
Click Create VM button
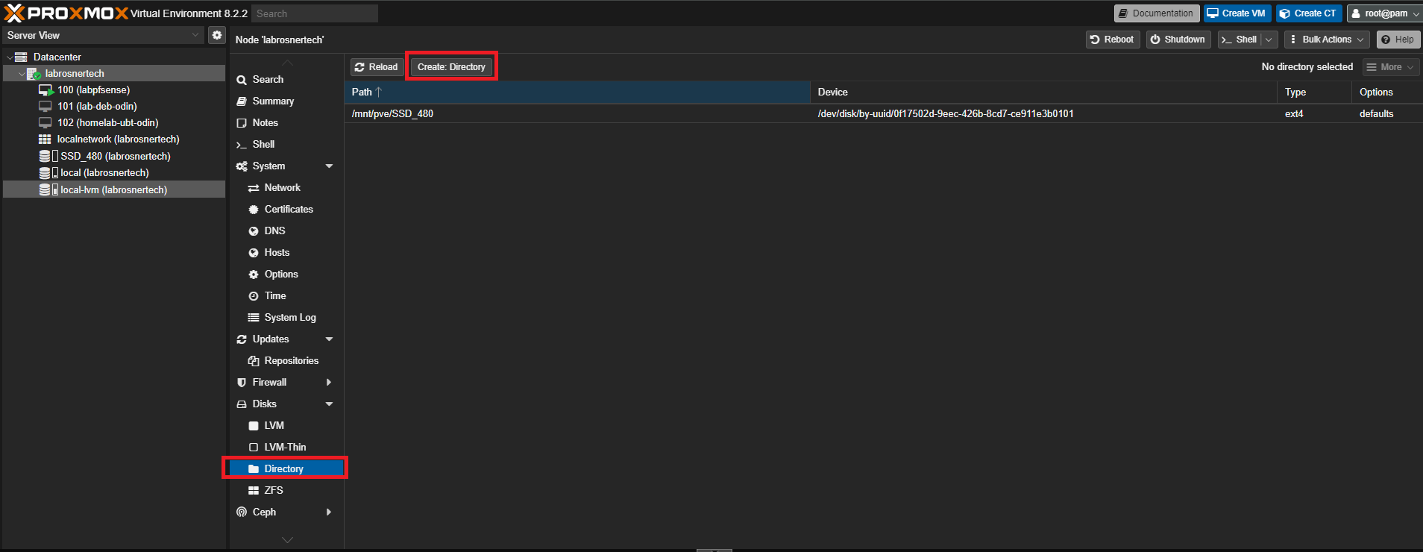pyautogui.click(x=1237, y=13)
